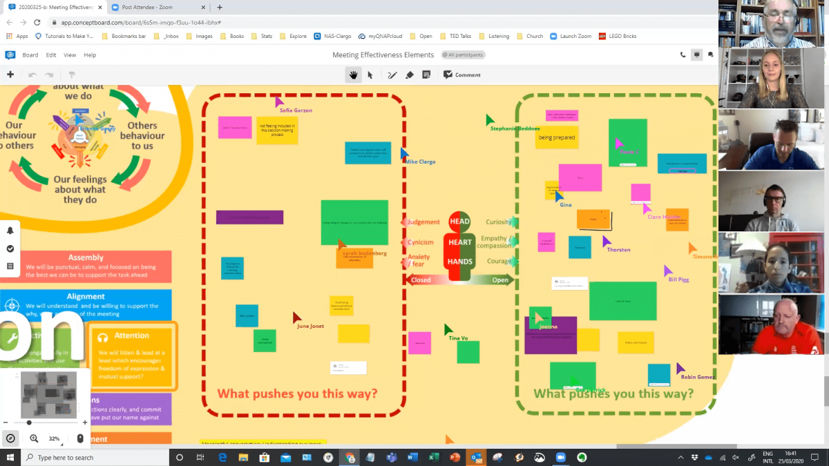Click the zoom slider handle
The width and height of the screenshot is (829, 466).
[29, 423]
